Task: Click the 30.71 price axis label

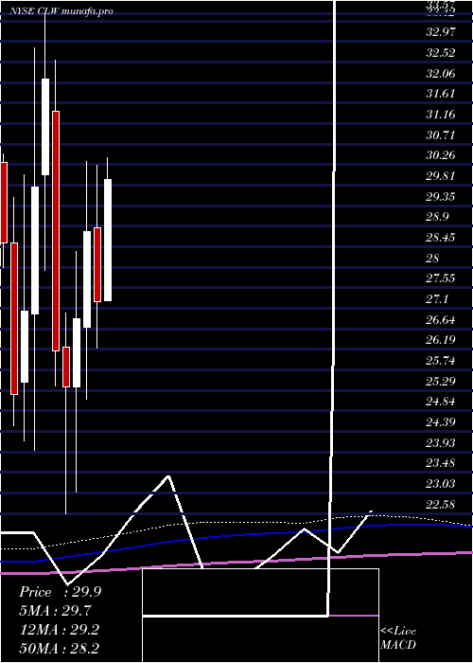Action: pyautogui.click(x=441, y=135)
